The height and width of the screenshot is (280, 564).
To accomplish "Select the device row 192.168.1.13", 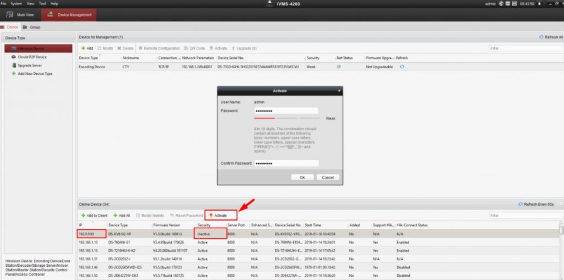I will click(x=318, y=250).
